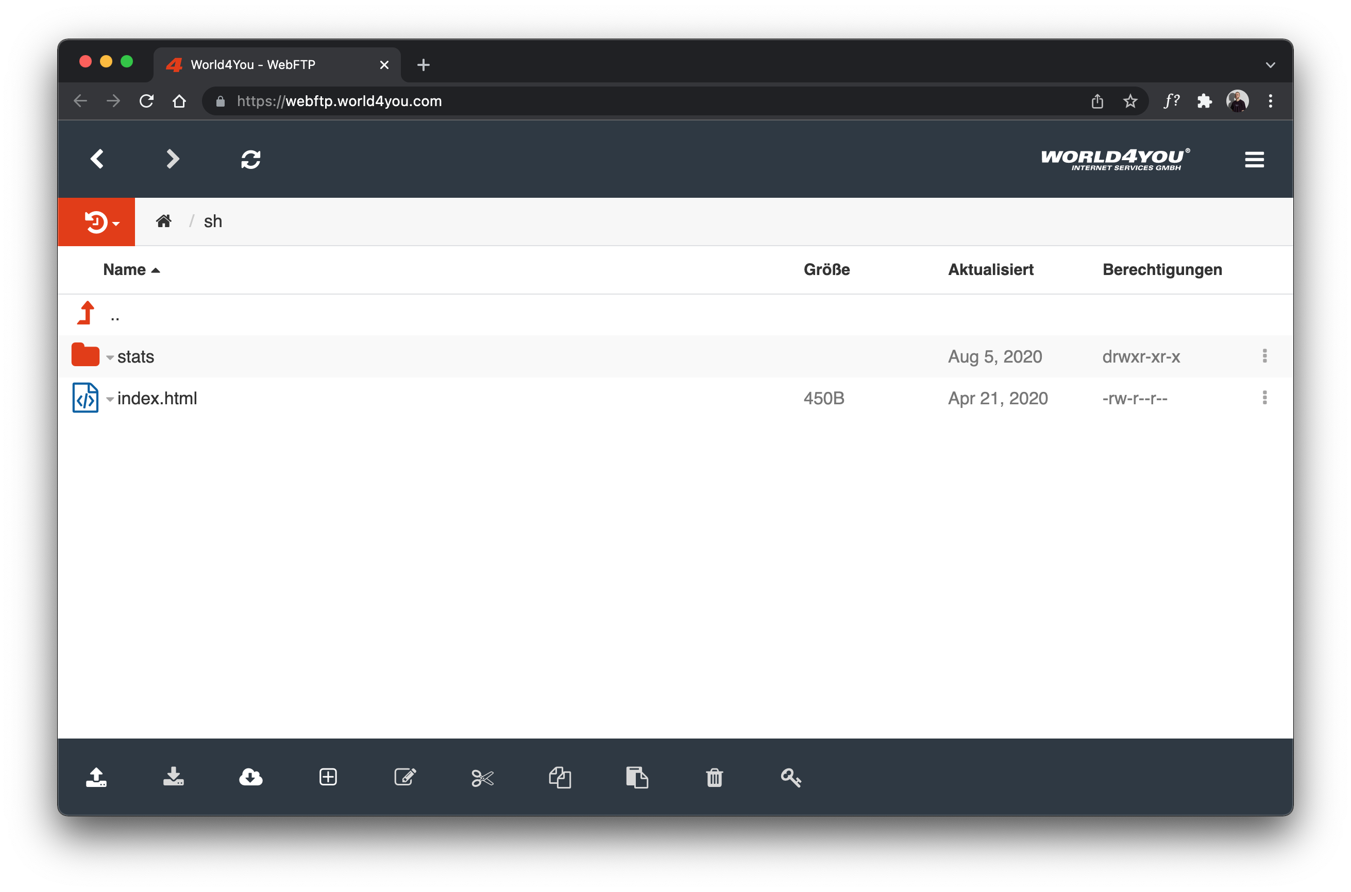Sort files by Größe column
This screenshot has width=1351, height=892.
point(827,270)
